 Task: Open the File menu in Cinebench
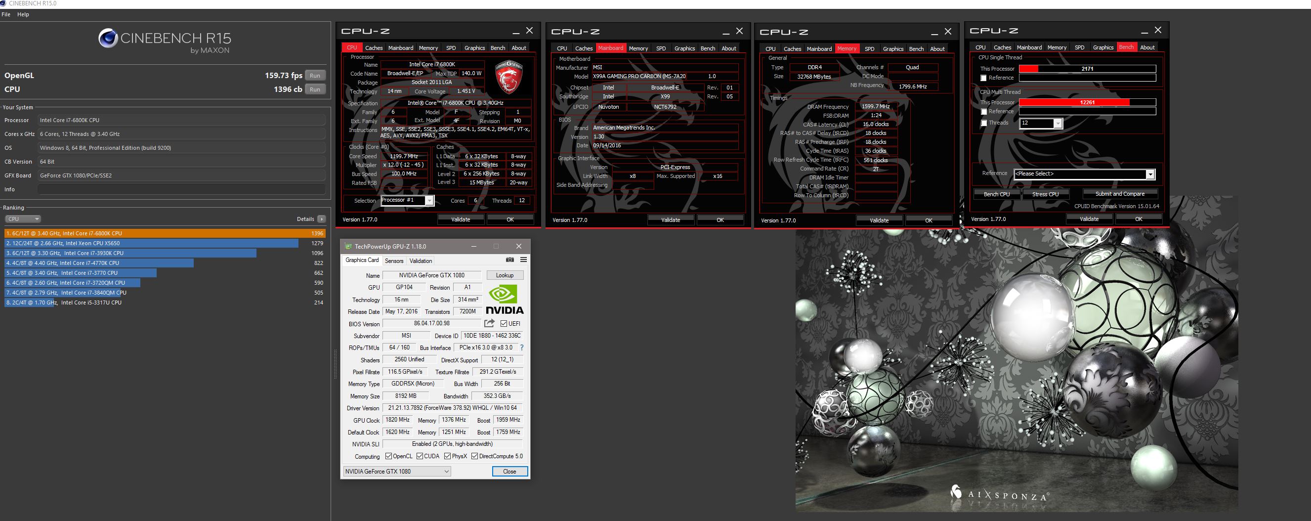(6, 14)
